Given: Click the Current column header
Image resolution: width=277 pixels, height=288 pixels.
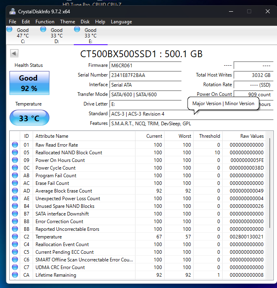Looking at the screenshot, I should pos(150,136).
